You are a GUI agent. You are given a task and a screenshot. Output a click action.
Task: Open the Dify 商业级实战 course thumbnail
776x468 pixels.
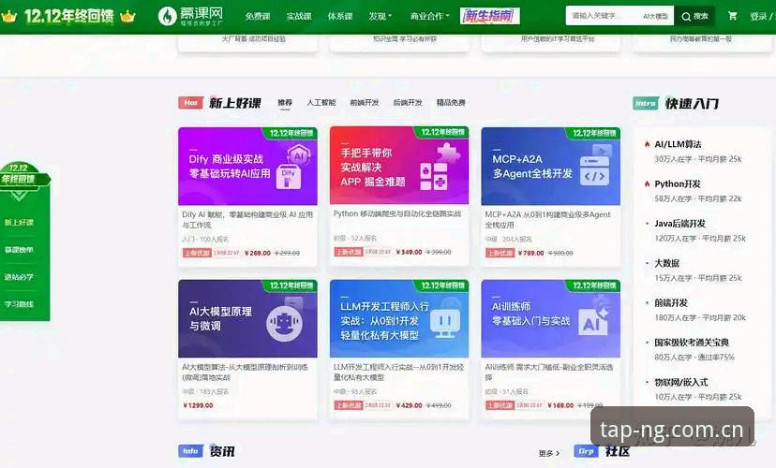[x=247, y=166]
